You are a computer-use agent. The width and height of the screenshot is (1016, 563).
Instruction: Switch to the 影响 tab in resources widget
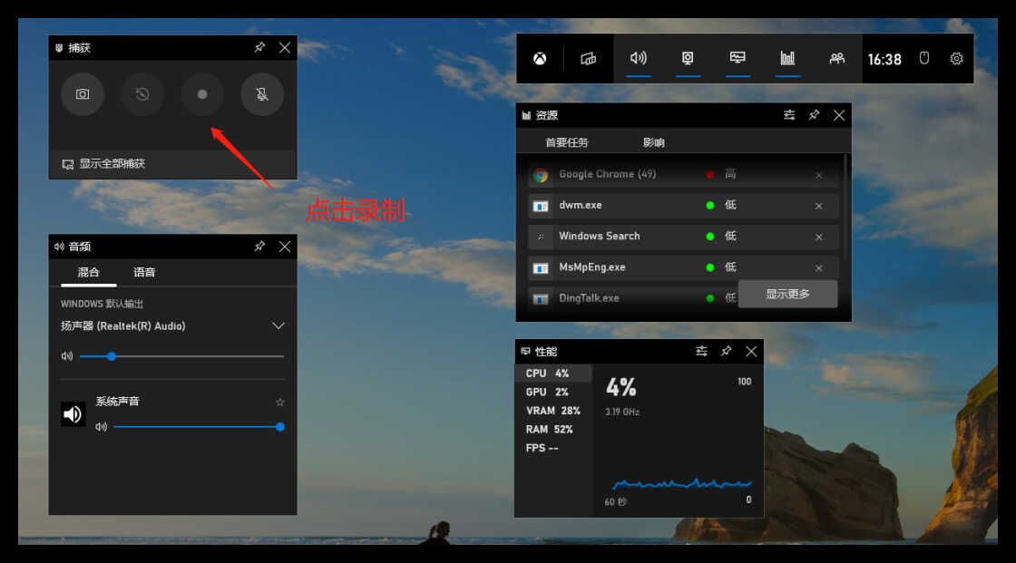click(x=653, y=142)
